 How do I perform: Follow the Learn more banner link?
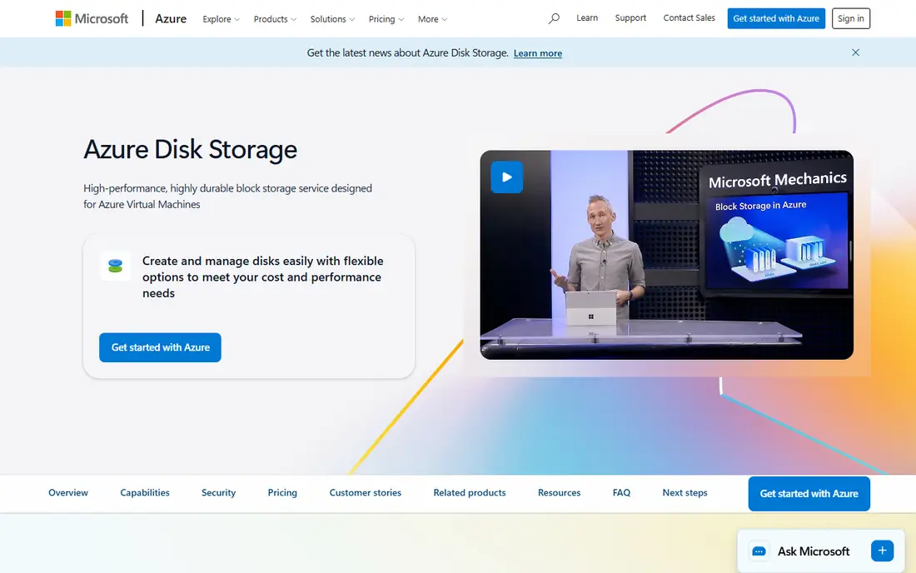(x=537, y=53)
